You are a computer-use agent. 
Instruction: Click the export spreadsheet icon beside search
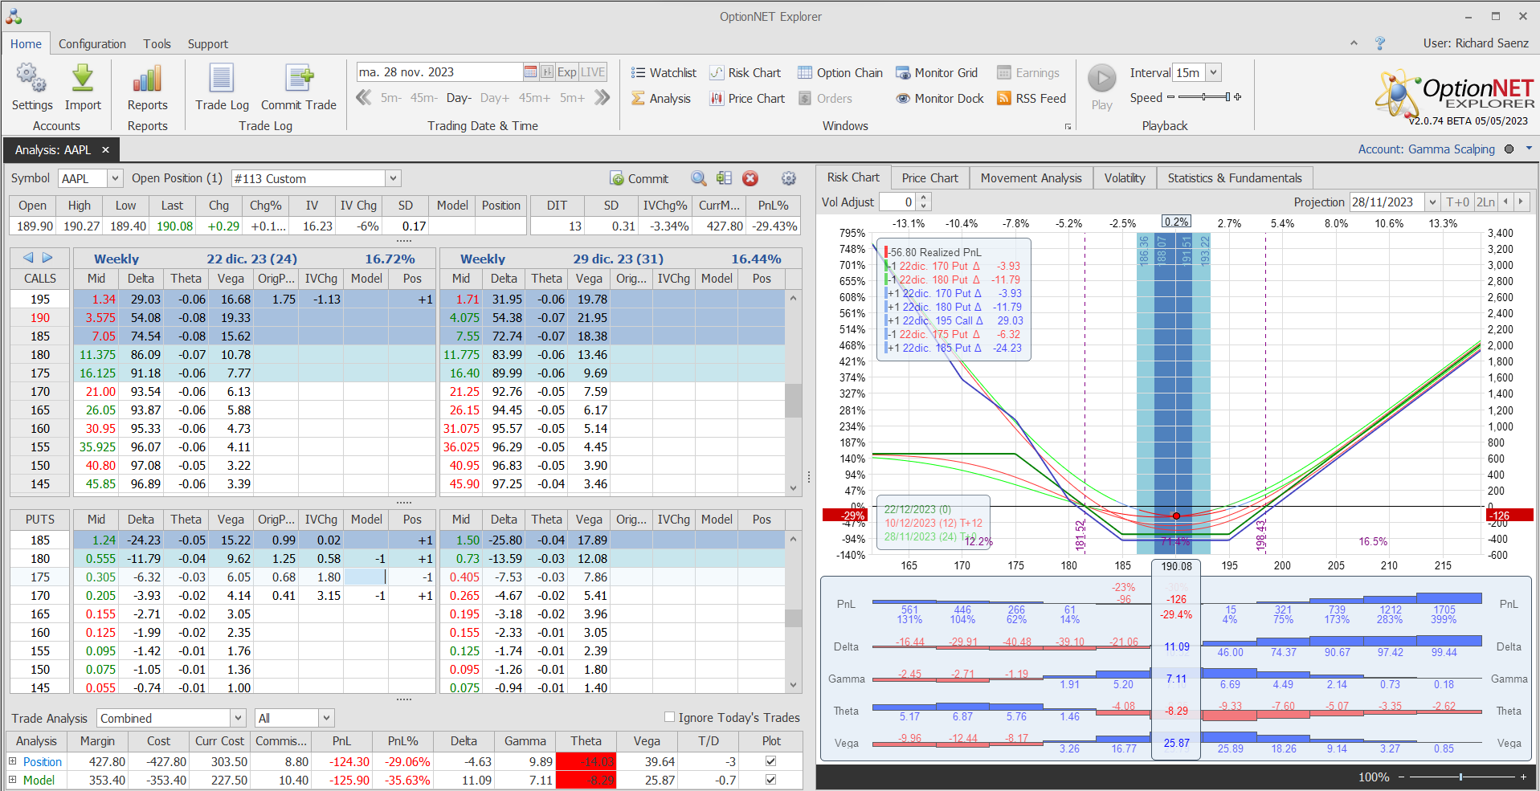(724, 178)
